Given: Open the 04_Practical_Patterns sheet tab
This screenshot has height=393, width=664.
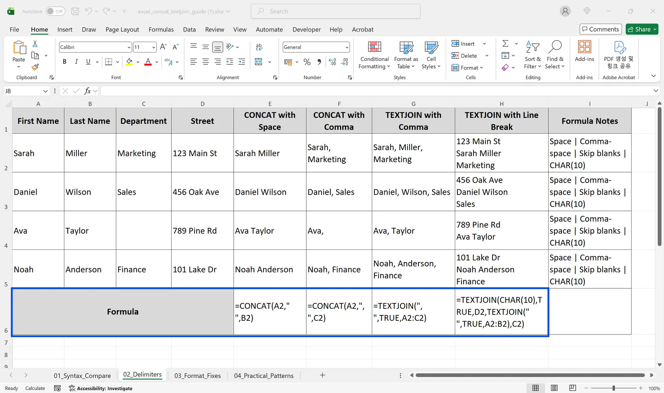Looking at the screenshot, I should 264,376.
